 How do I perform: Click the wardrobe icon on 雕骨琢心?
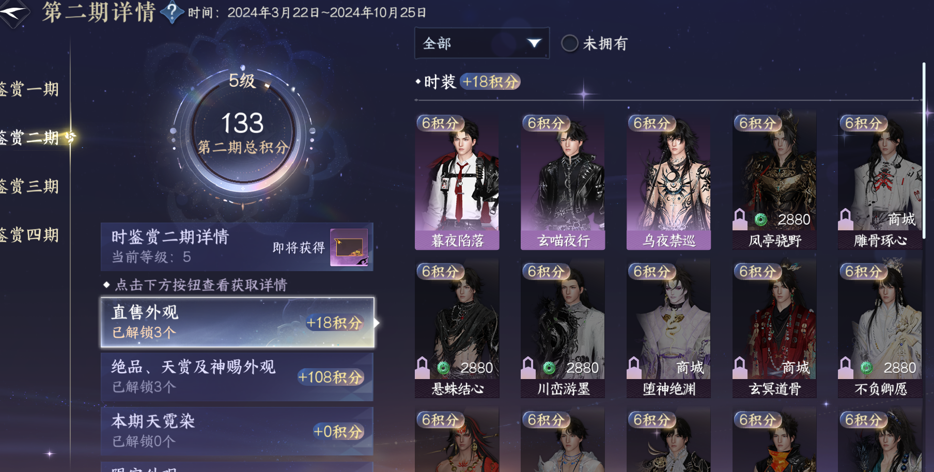[846, 219]
